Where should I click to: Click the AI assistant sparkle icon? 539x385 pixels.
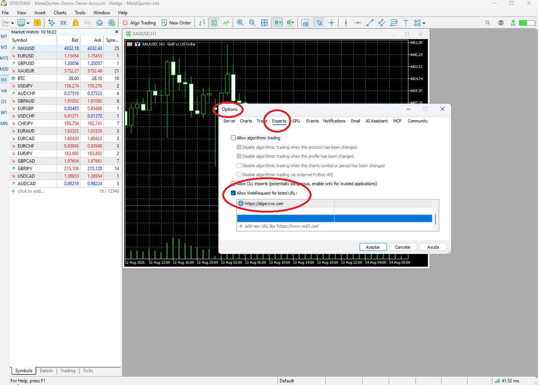pyautogui.click(x=52, y=23)
